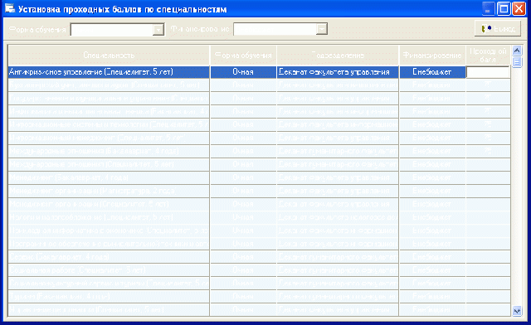Select Управление персоналом (Специалитет, 5 лет) row
Screen dimensions: 531x325
tap(259, 310)
